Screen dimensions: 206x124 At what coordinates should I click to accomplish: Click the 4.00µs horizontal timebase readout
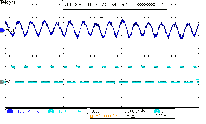tap(96, 111)
